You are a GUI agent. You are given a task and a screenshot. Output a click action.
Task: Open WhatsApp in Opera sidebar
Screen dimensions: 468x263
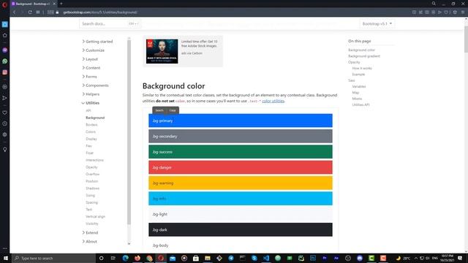pyautogui.click(x=5, y=61)
